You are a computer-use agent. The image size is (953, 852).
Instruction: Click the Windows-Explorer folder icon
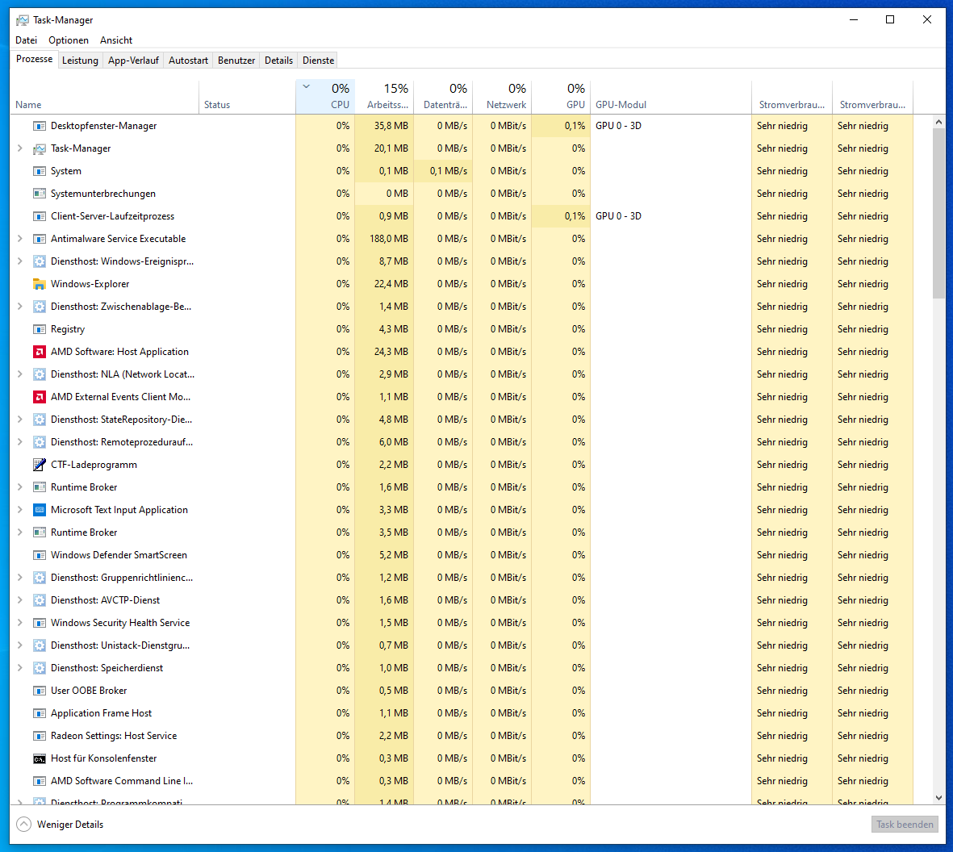(x=39, y=283)
